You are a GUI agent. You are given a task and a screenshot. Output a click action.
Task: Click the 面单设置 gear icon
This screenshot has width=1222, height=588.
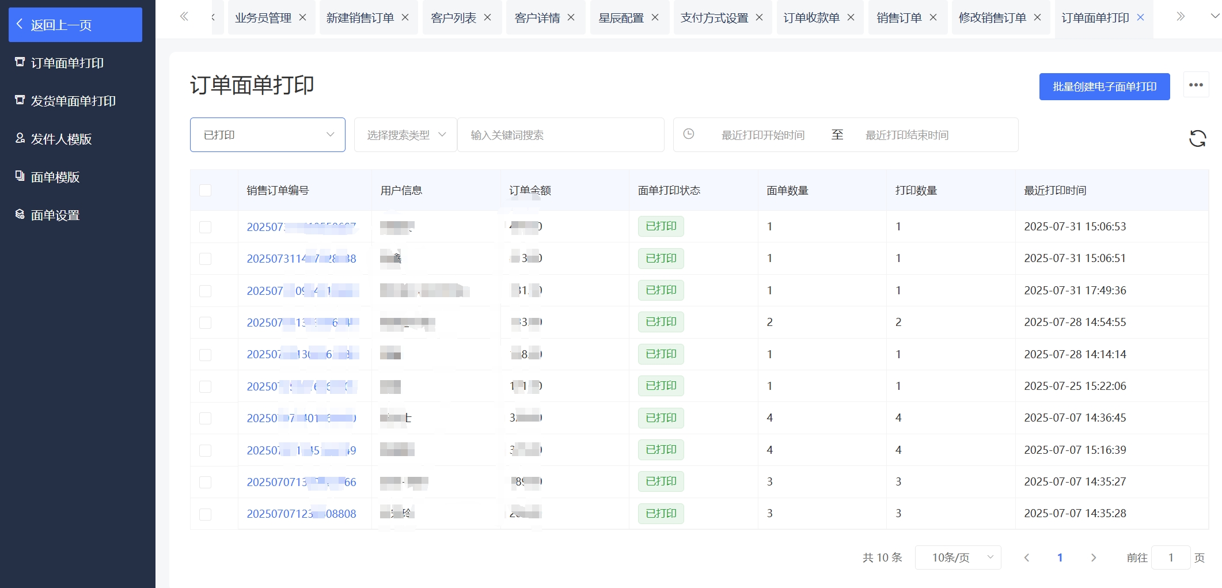pyautogui.click(x=20, y=214)
